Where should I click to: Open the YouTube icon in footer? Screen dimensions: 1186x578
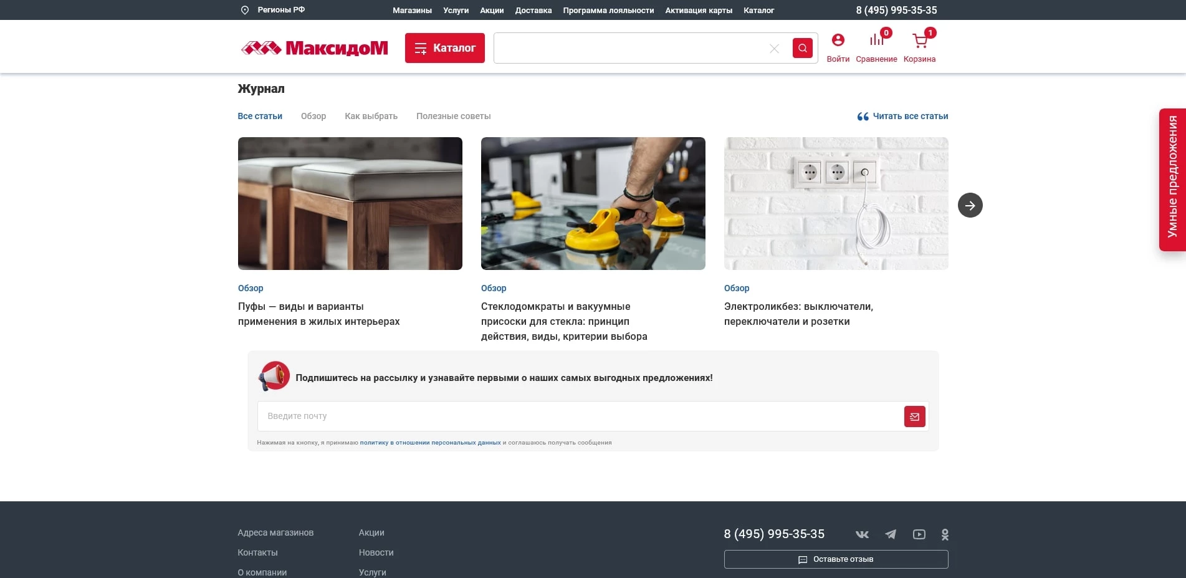[919, 534]
